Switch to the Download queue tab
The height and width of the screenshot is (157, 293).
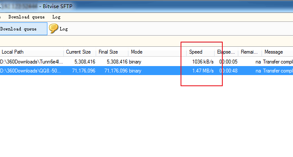(23, 29)
